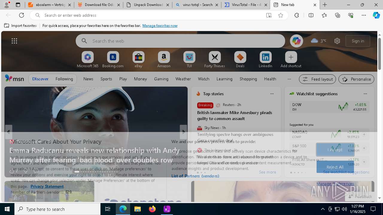Click Import favorites
383x215 pixels.
point(20,26)
